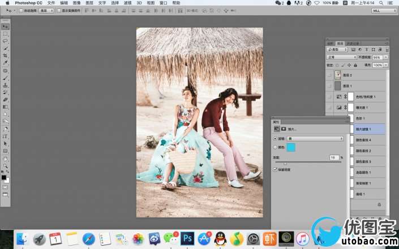Image resolution: width=399 pixels, height=249 pixels.
Task: Select the Eraser tool
Action: click(5, 100)
